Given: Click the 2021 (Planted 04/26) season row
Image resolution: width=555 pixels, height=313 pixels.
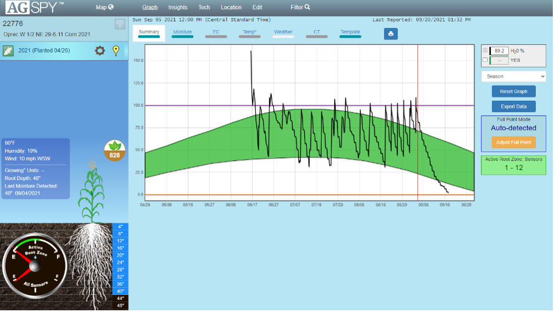Looking at the screenshot, I should [x=64, y=51].
